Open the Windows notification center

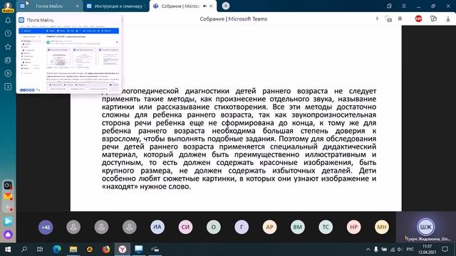(x=445, y=250)
